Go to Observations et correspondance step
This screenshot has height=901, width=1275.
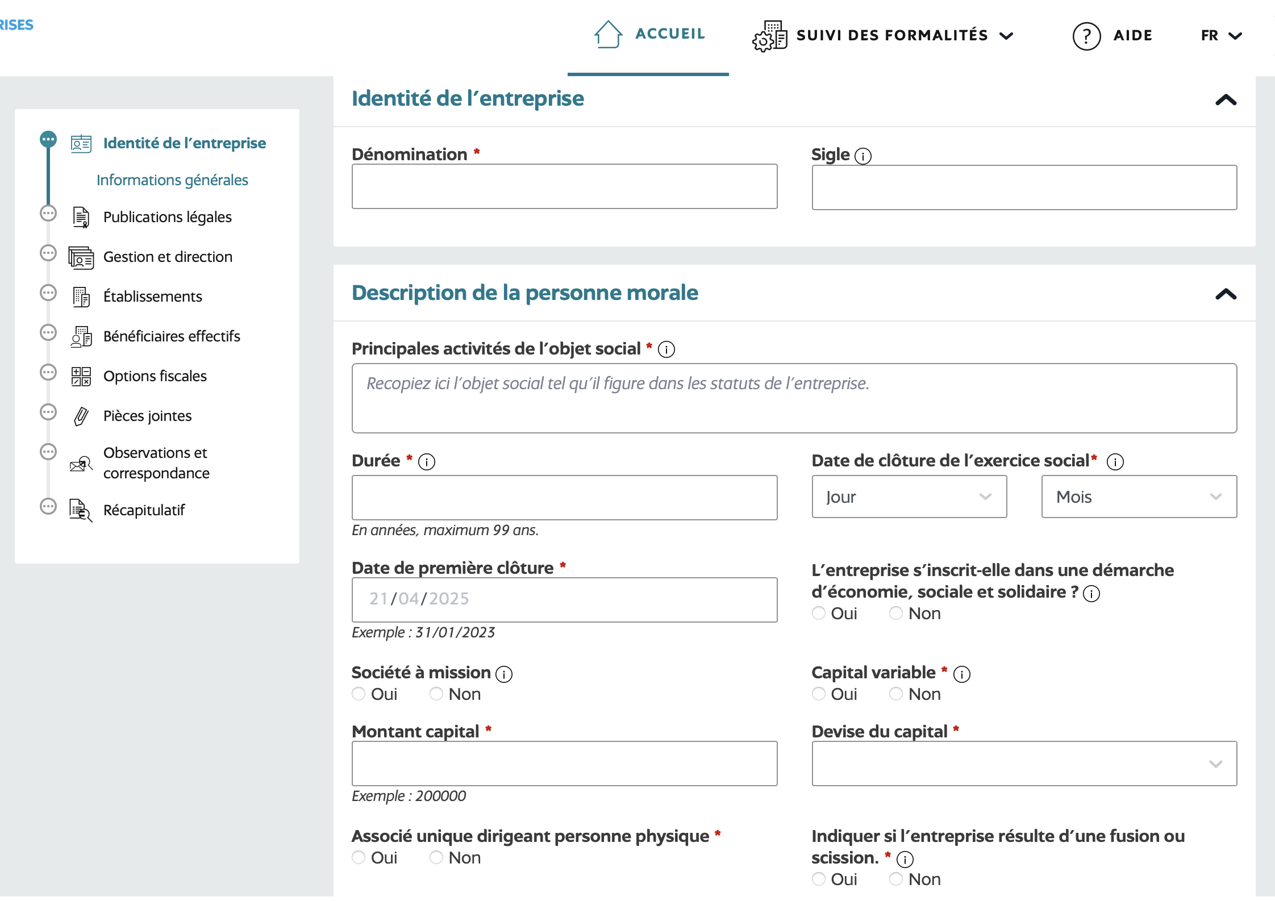156,463
